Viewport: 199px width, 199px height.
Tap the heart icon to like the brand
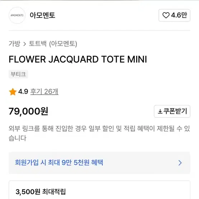[x=166, y=15]
